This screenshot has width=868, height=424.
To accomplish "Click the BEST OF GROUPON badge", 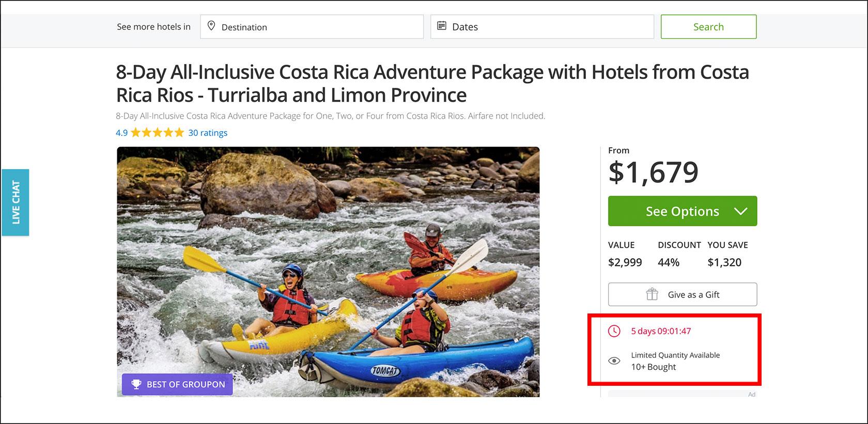I will (x=177, y=384).
